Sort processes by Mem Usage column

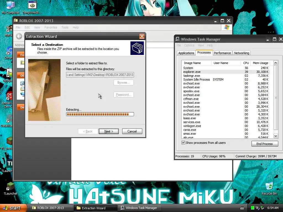click(x=260, y=63)
